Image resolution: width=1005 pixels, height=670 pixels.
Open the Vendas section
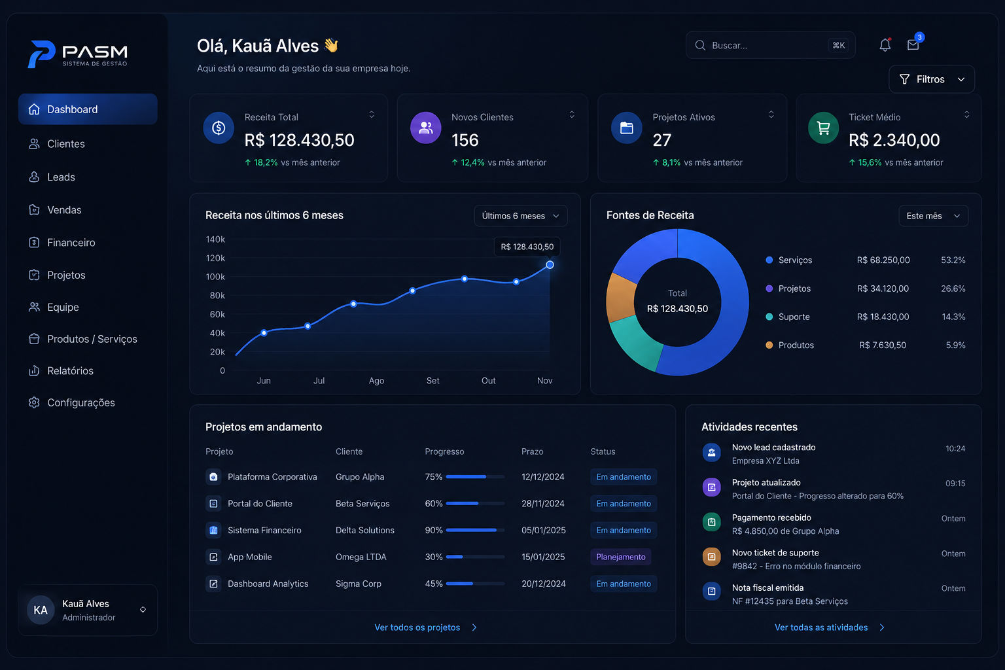tap(88, 209)
